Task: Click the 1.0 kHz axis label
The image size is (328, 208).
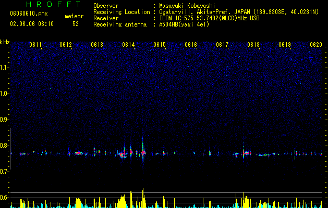Action: (x=5, y=94)
